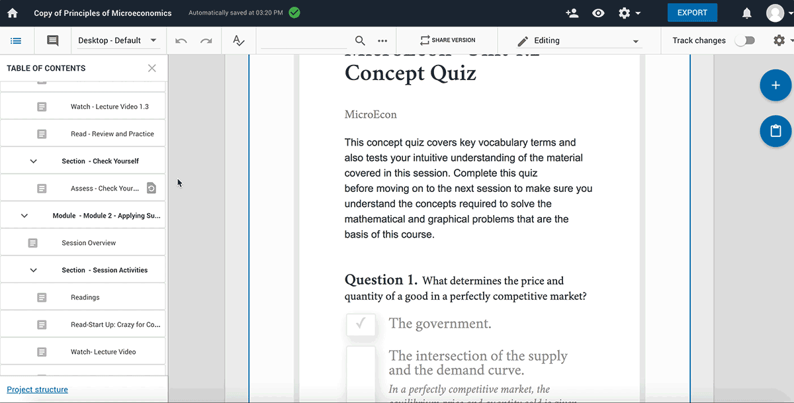Click the page icon beside Watch- Lecture Video
The height and width of the screenshot is (403, 794).
(x=42, y=351)
